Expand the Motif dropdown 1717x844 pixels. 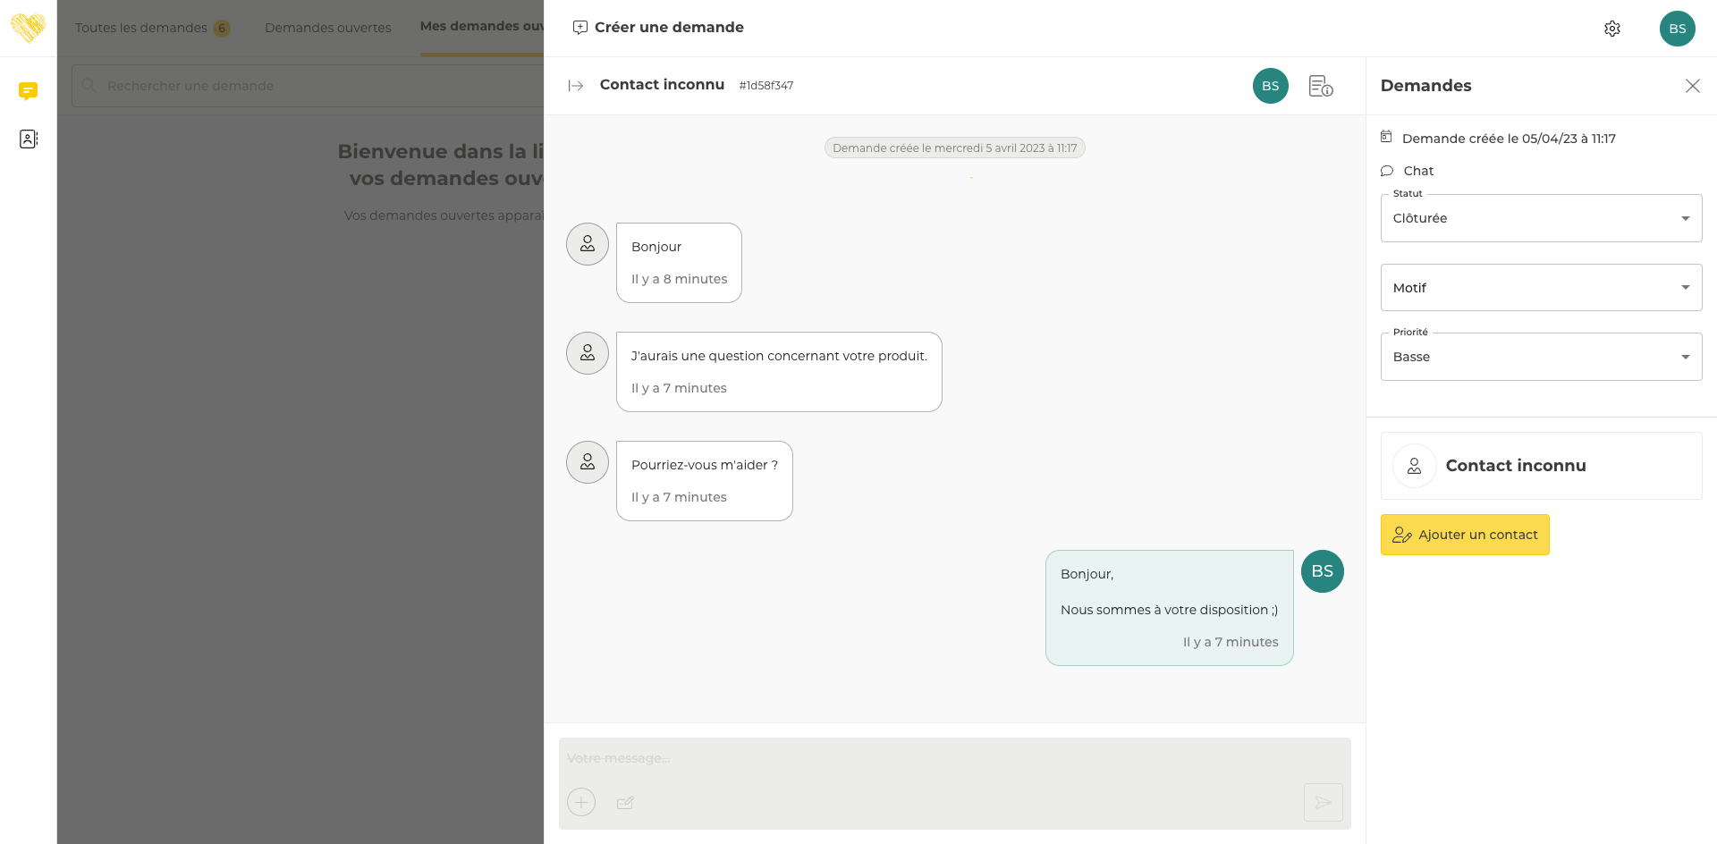pyautogui.click(x=1540, y=288)
